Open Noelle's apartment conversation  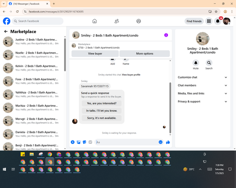(x=32, y=55)
